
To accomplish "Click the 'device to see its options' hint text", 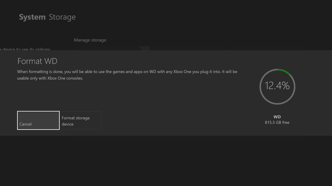I will pyautogui.click(x=26, y=49).
